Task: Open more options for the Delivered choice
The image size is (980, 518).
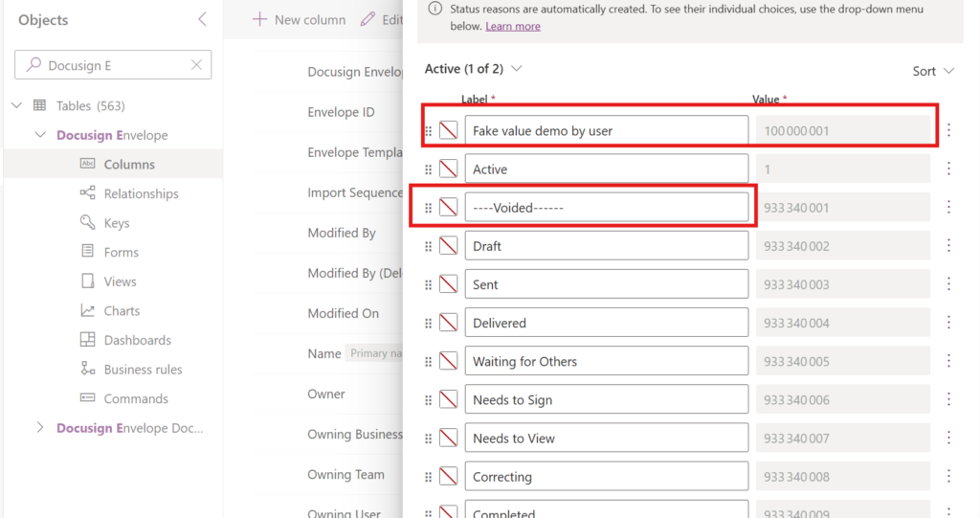Action: [x=948, y=323]
